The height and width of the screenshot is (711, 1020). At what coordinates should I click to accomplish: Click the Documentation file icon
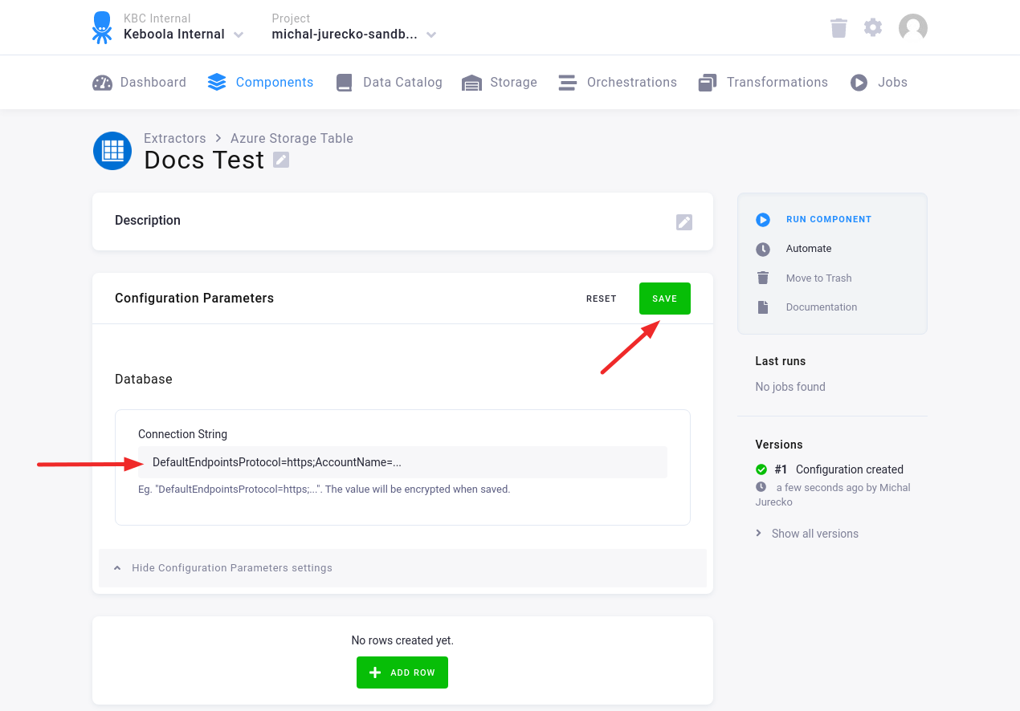[763, 307]
